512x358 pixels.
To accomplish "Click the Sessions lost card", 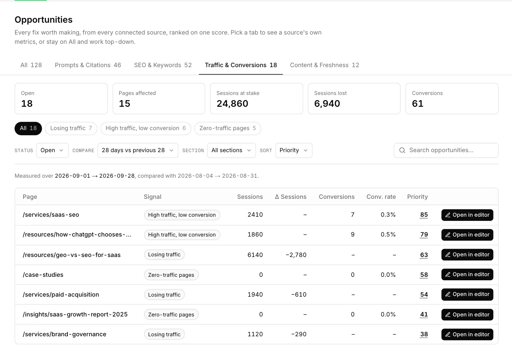I will pos(354,98).
